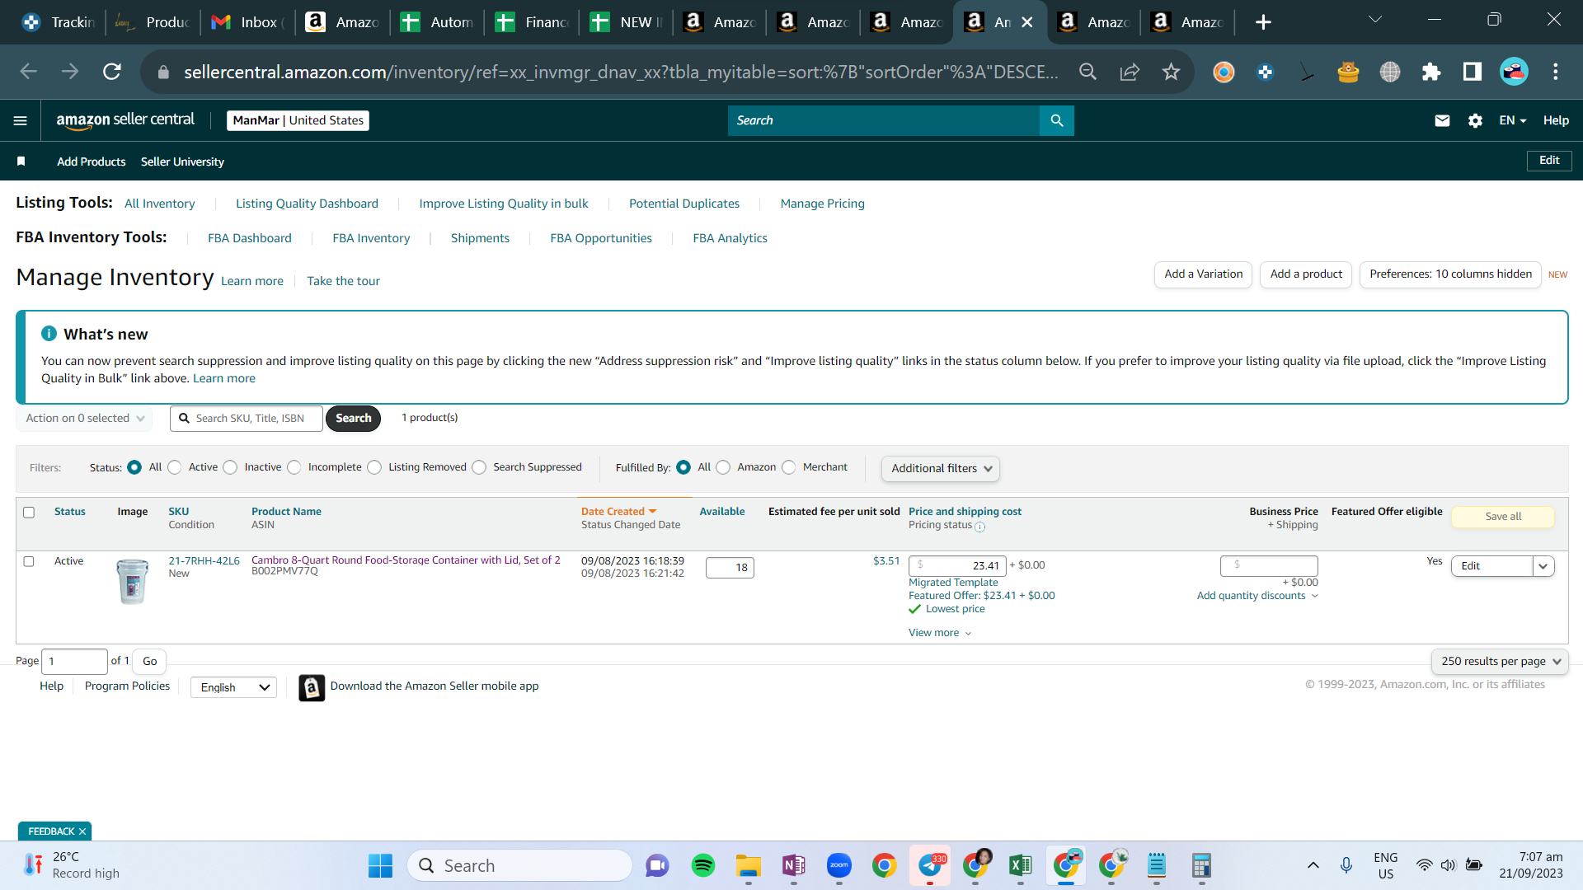The image size is (1583, 890).
Task: Open Shipments under FBA tools
Action: (x=480, y=238)
